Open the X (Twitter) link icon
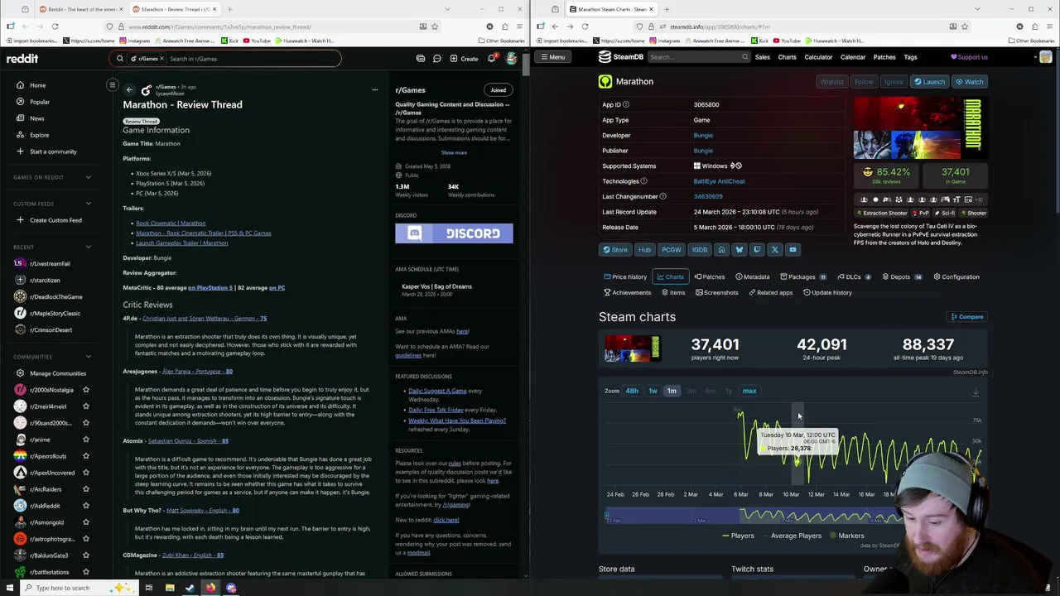Screen dimensions: 1060x596 click(774, 249)
